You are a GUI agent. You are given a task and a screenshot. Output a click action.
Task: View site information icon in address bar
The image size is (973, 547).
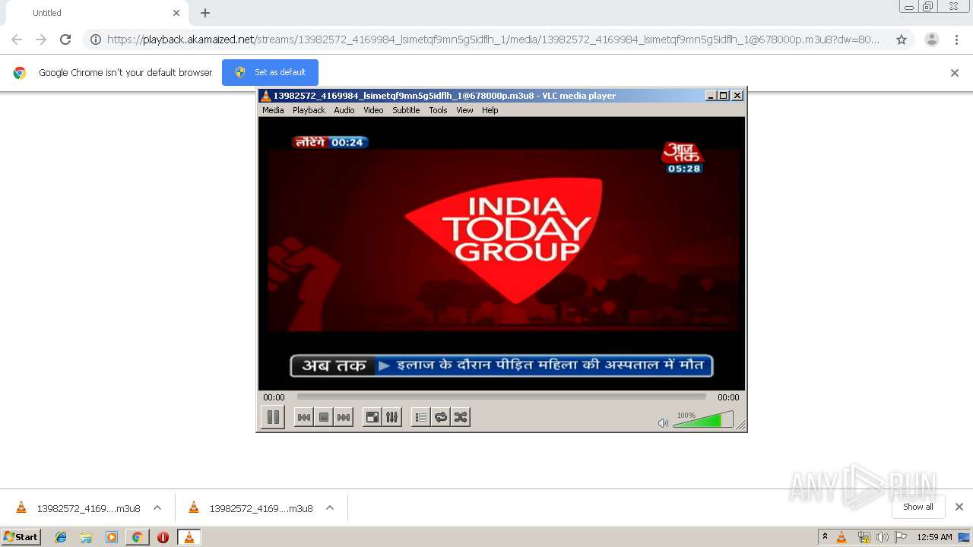[96, 40]
